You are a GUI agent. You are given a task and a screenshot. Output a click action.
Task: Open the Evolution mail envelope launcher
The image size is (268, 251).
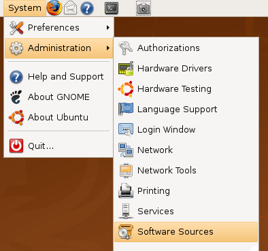pyautogui.click(x=70, y=8)
